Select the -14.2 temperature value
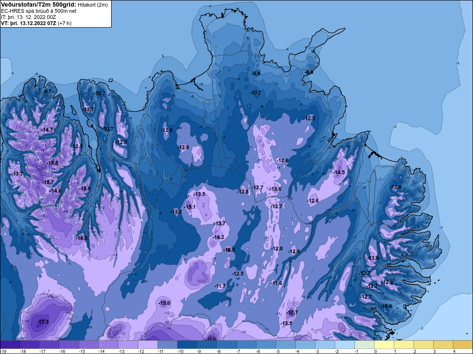This screenshot has width=473, height=354. point(218,237)
